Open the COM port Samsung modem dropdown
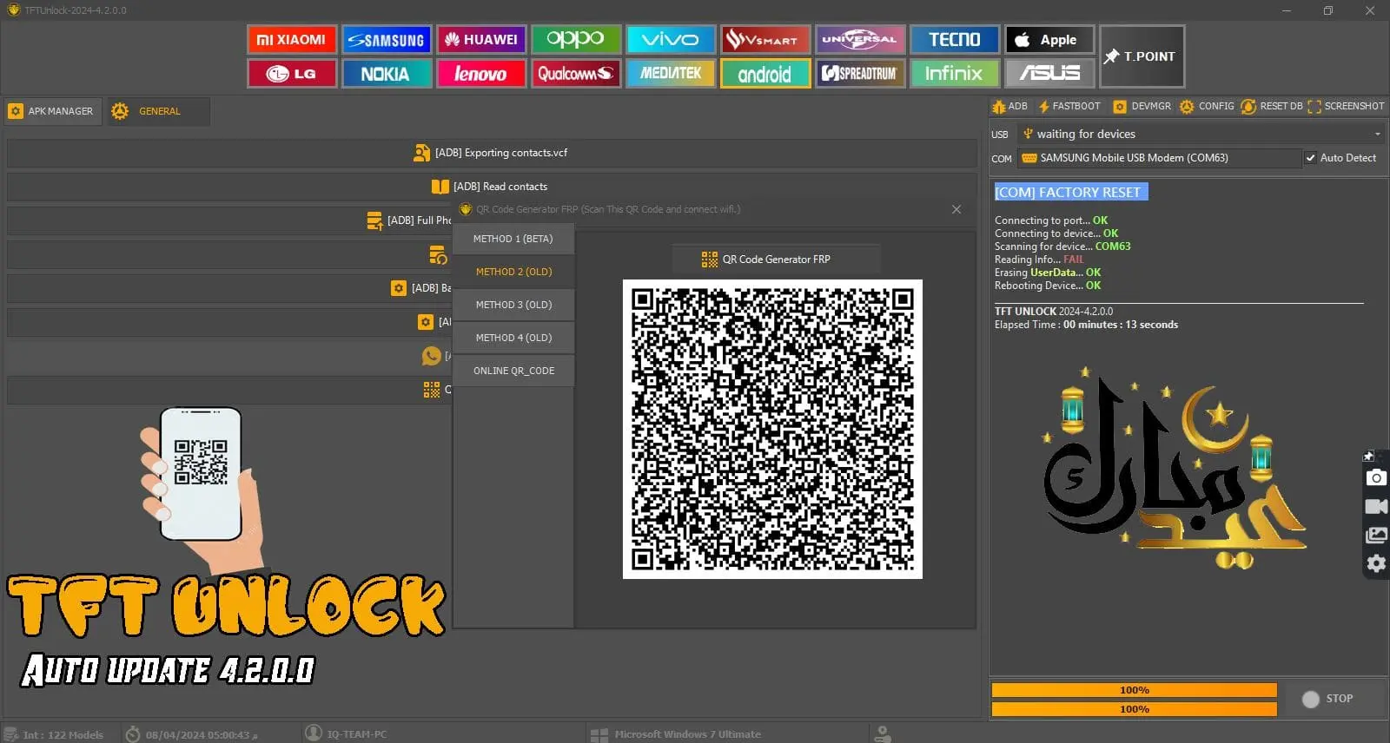Viewport: 1390px width, 743px height. [x=1159, y=158]
